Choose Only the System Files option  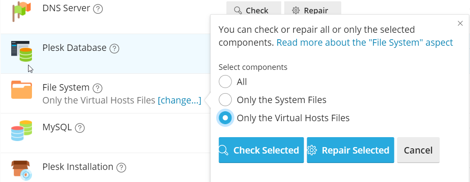[x=225, y=100]
